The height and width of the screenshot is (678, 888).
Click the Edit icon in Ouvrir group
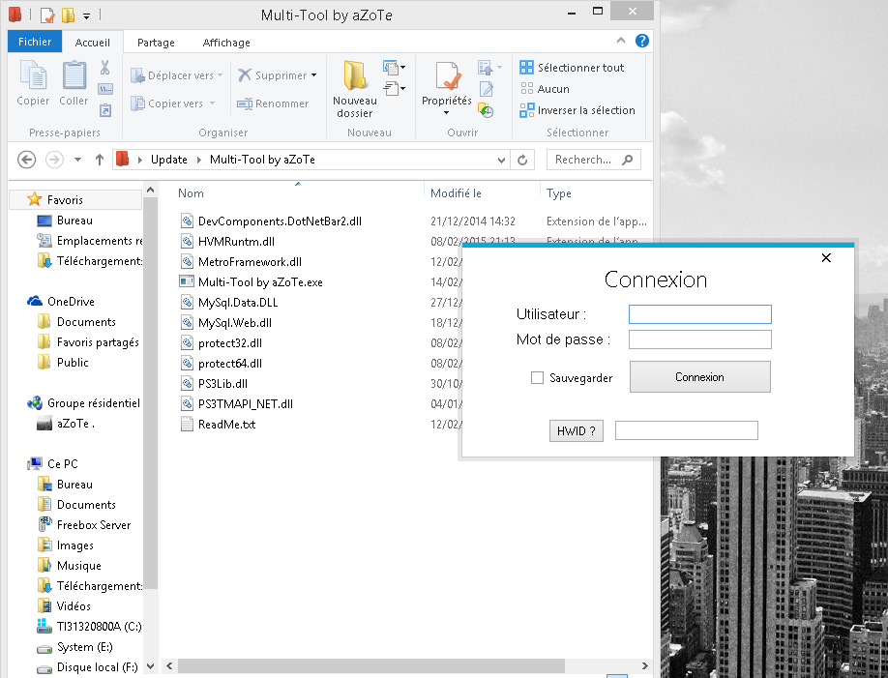click(487, 89)
